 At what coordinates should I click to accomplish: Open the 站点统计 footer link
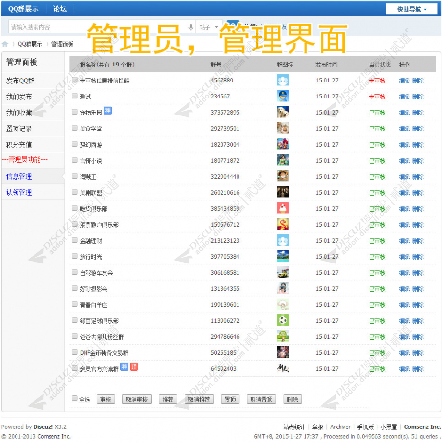point(294,427)
